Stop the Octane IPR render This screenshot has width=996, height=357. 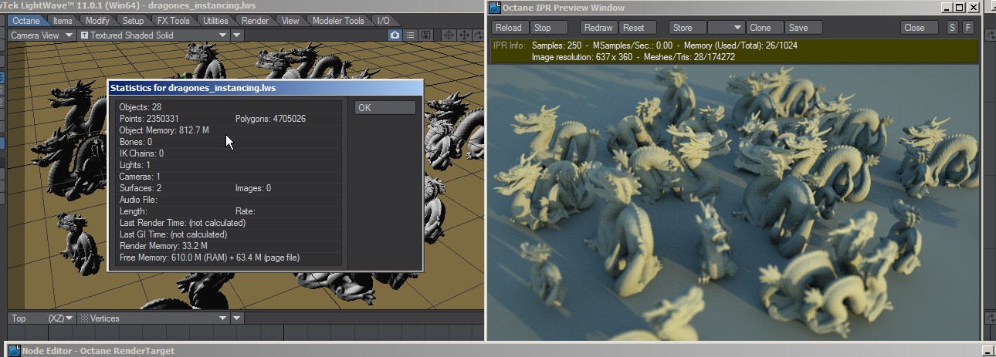(x=549, y=28)
